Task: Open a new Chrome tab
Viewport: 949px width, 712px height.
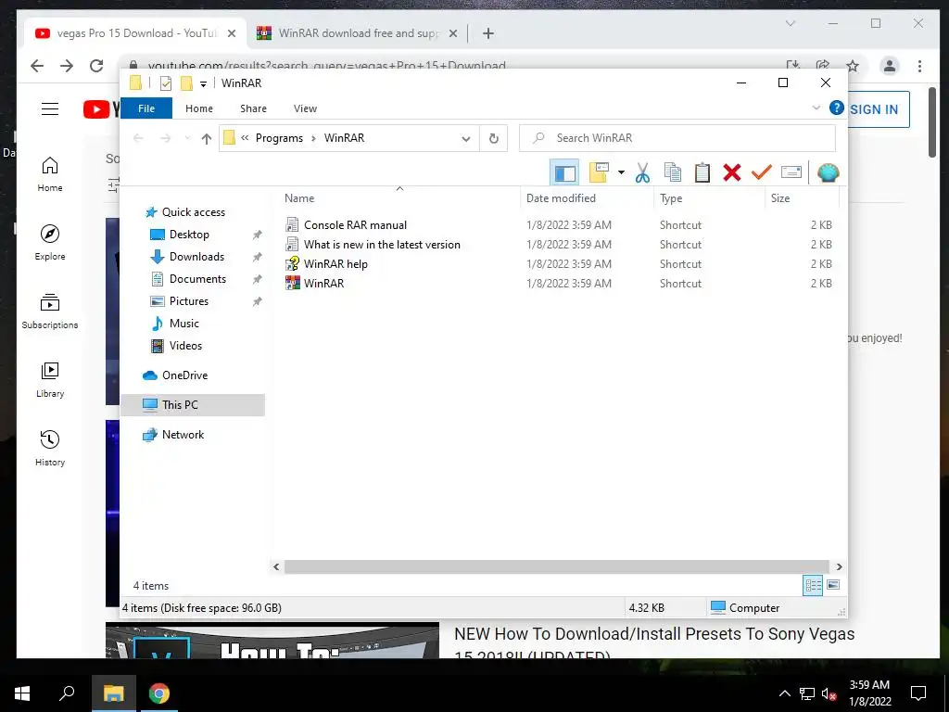Action: 488,33
